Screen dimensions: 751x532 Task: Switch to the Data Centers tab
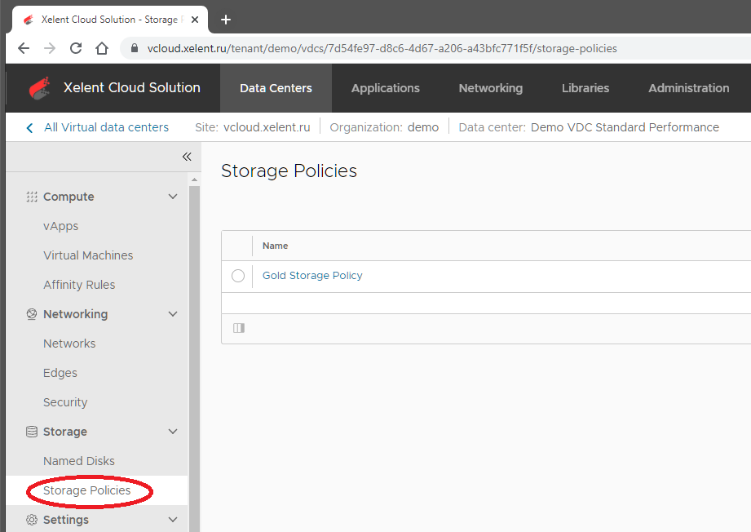point(276,88)
